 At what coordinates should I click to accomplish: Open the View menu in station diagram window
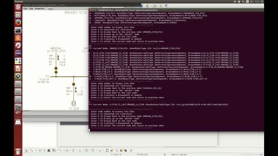(x=31, y=9)
